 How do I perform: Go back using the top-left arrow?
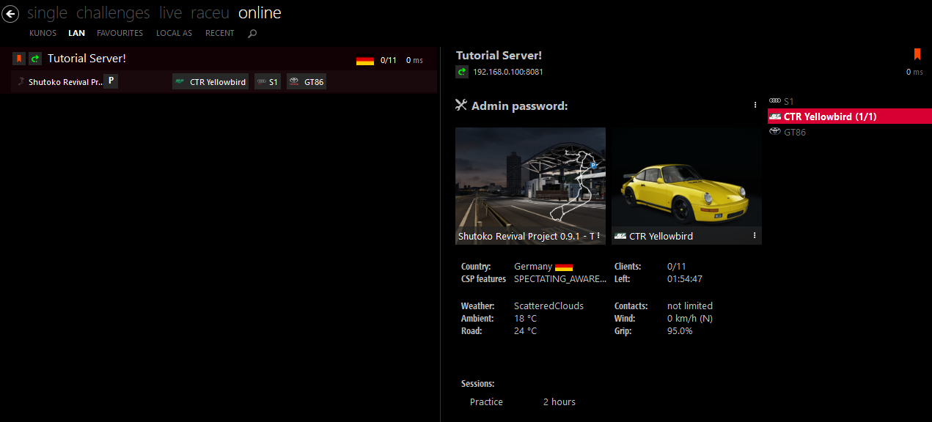click(10, 13)
